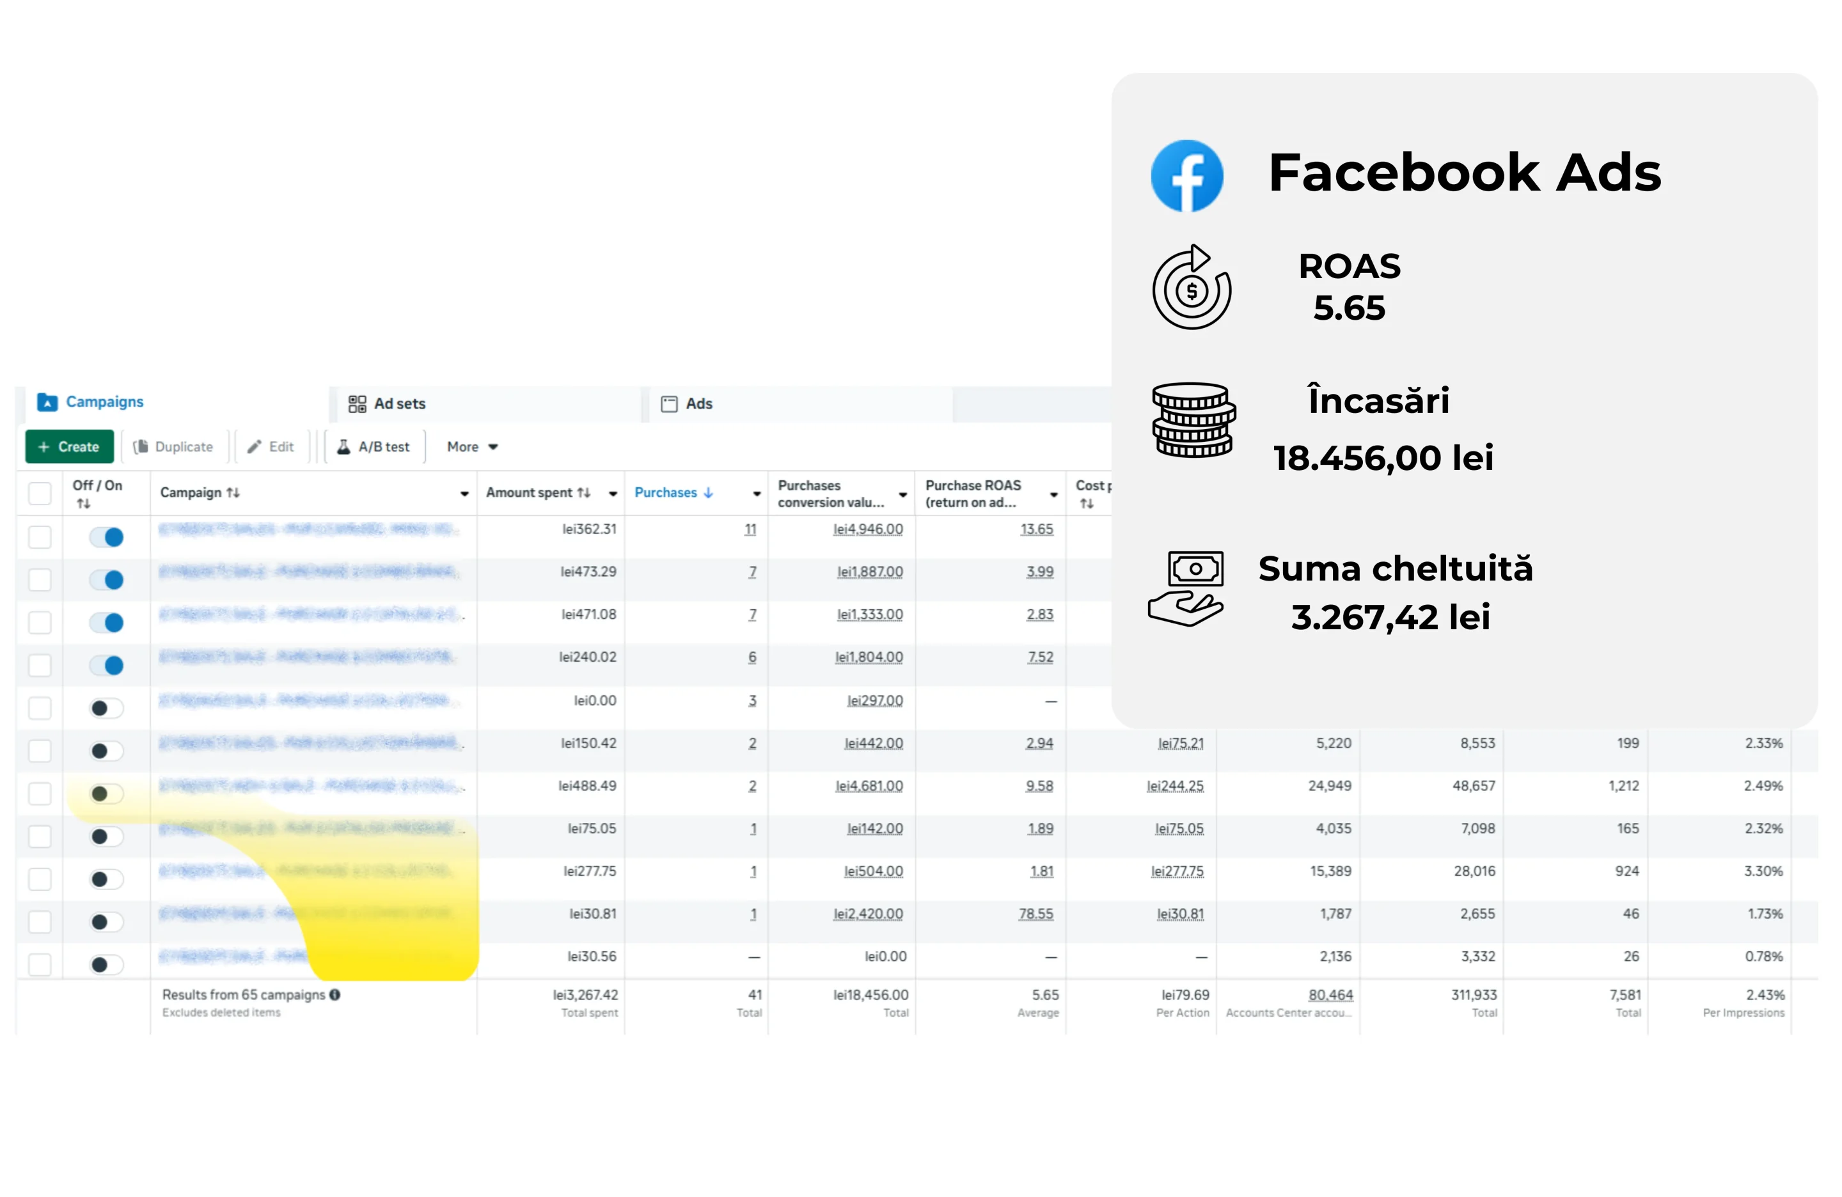
Task: Check the select-all checkbox in the header
Action: click(x=40, y=493)
